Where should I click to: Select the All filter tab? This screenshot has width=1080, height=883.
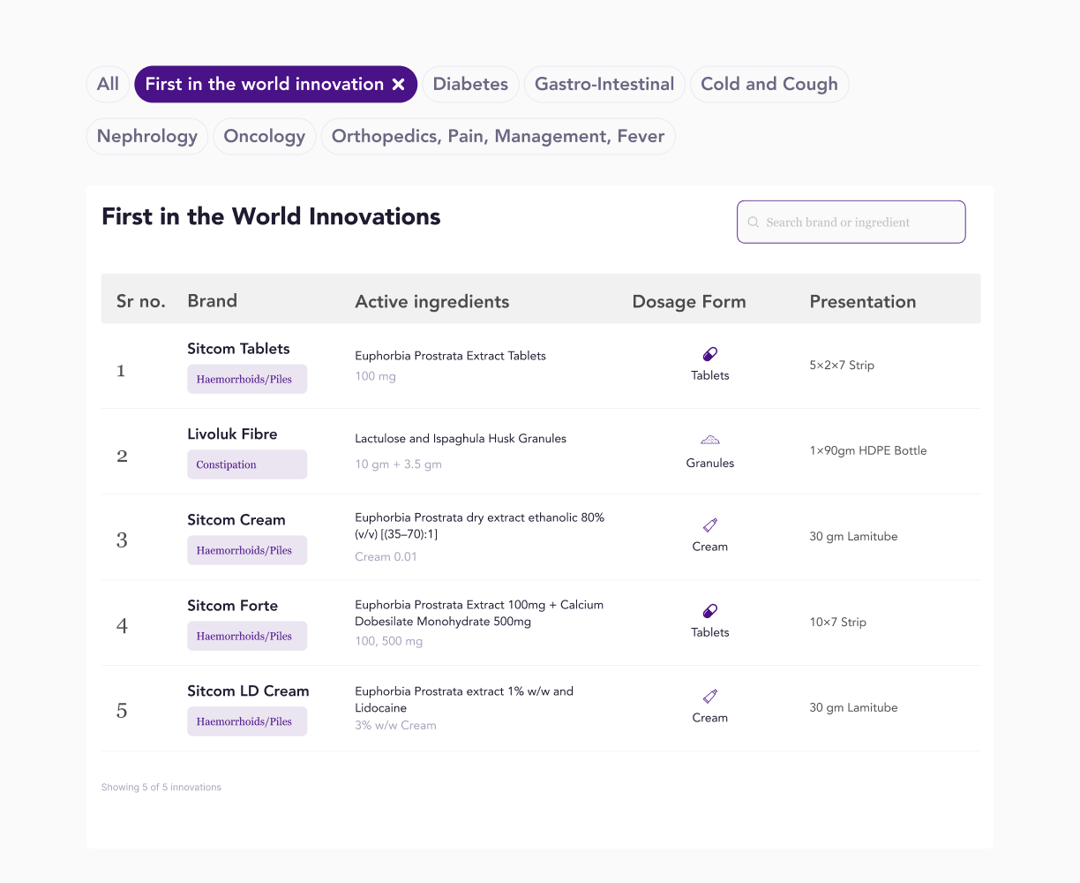(108, 85)
